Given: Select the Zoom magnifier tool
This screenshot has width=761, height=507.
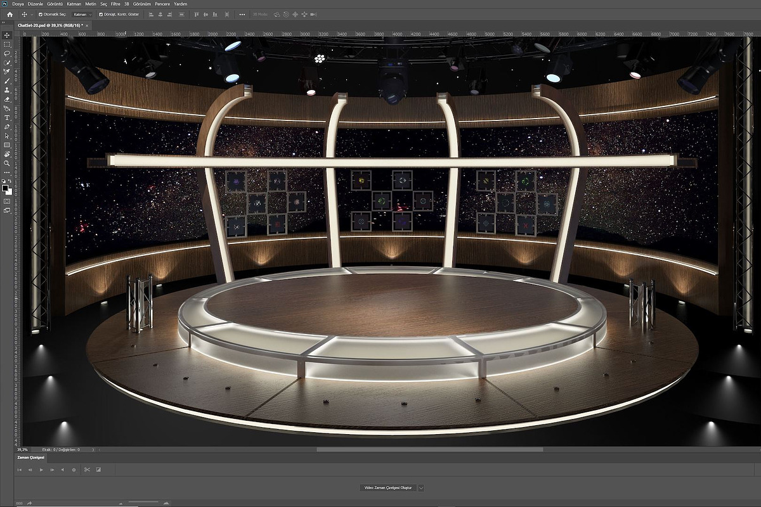Looking at the screenshot, I should click(7, 163).
